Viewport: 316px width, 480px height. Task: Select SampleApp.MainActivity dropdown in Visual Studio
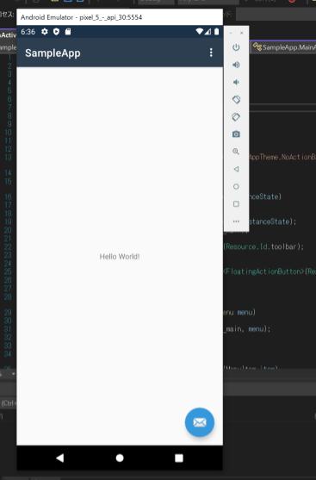[x=284, y=47]
